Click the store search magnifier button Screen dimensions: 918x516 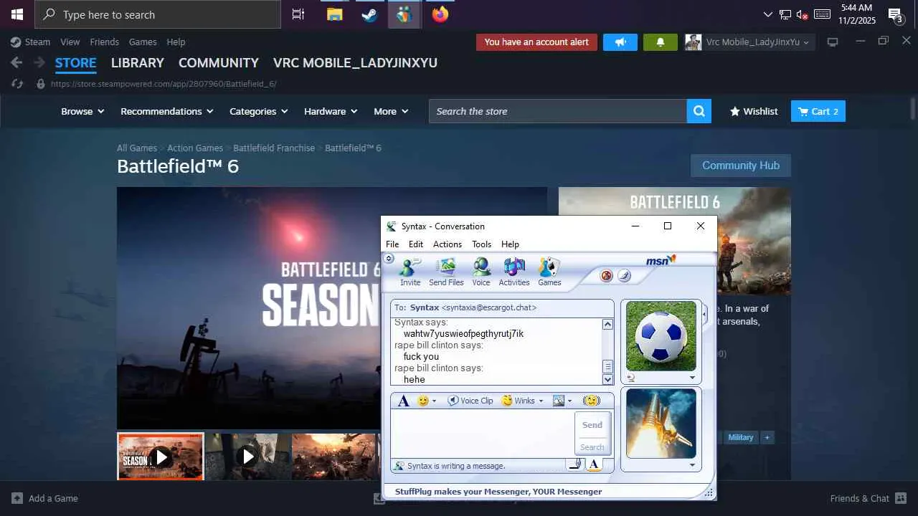[x=699, y=111]
